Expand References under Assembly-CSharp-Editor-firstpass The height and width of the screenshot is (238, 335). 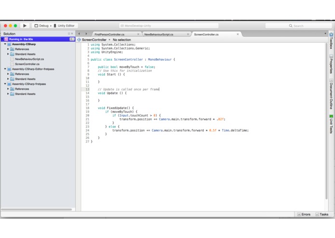click(x=8, y=74)
